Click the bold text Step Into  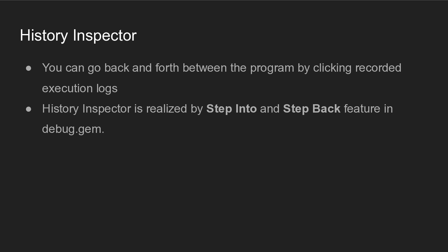coord(231,109)
